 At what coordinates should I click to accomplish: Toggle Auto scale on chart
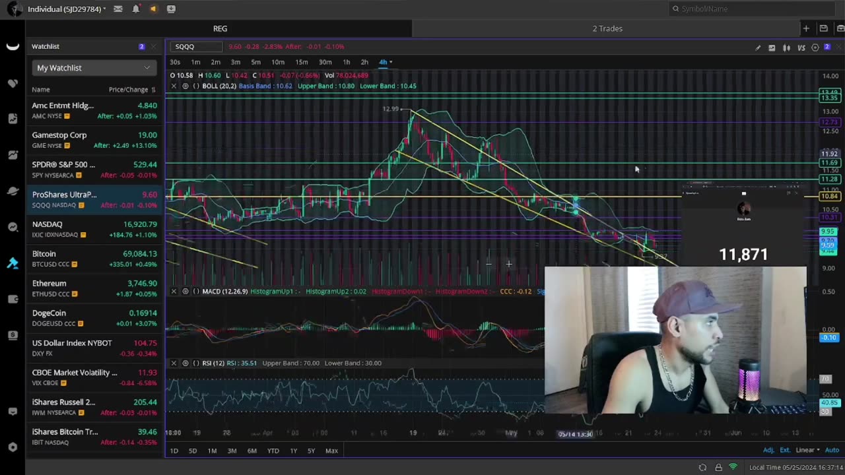click(832, 451)
